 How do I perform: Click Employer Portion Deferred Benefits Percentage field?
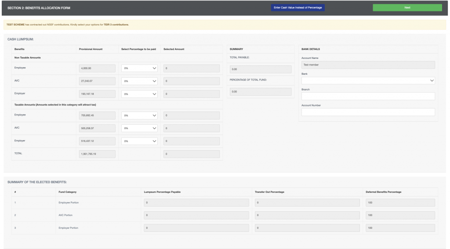400,228
